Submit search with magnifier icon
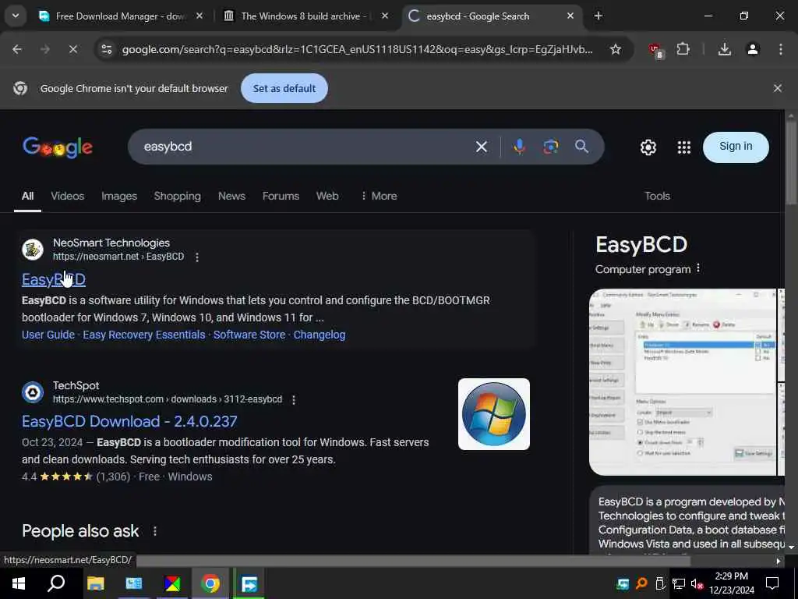 (581, 147)
